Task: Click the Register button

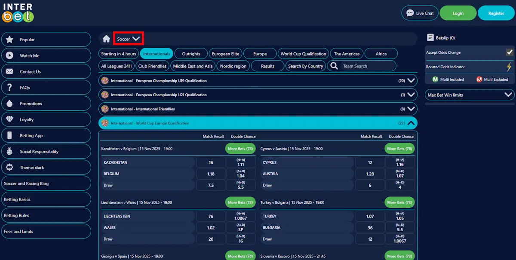Action: pyautogui.click(x=496, y=13)
